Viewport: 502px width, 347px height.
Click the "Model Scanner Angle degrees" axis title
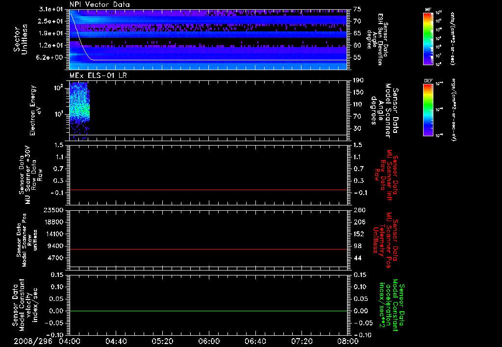[x=385, y=110]
